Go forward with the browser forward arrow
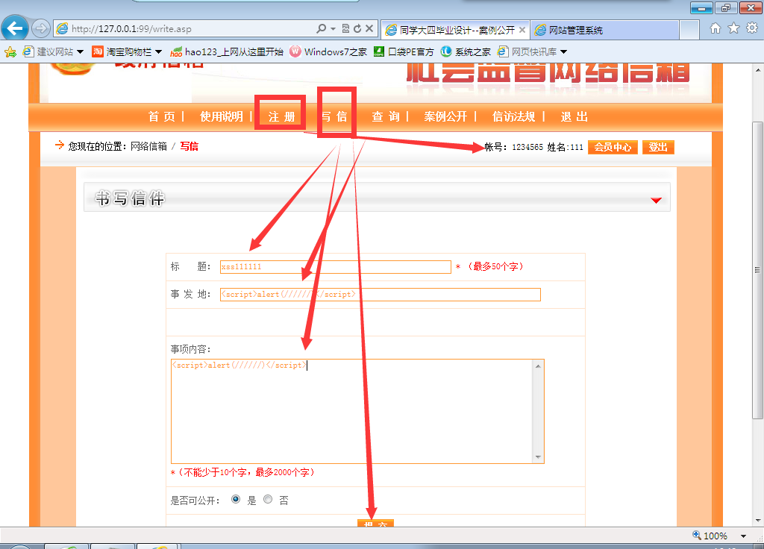The image size is (764, 549). (x=41, y=29)
